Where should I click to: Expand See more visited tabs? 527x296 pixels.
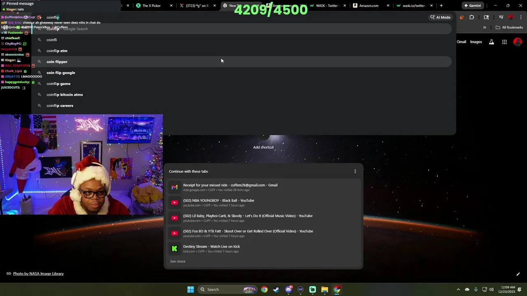(x=177, y=261)
